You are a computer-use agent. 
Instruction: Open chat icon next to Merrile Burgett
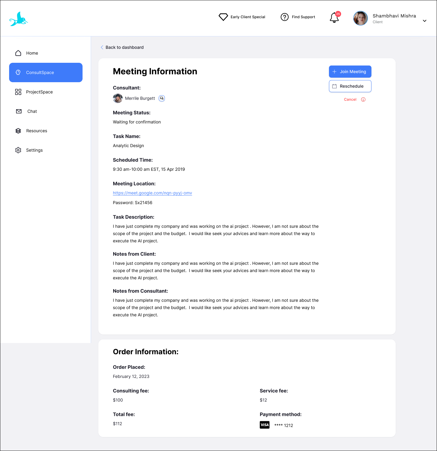click(x=162, y=98)
